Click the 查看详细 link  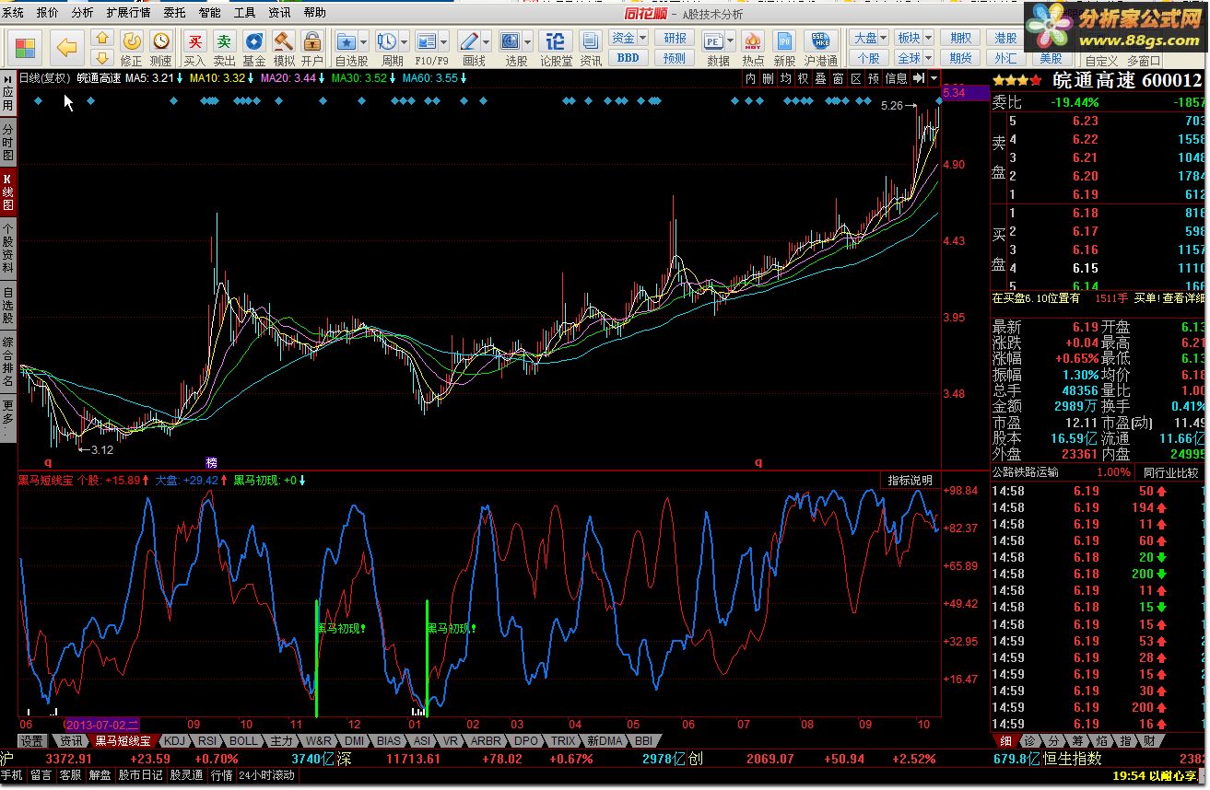click(x=1183, y=298)
